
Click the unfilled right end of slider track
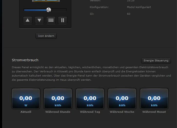(x=59, y=10)
